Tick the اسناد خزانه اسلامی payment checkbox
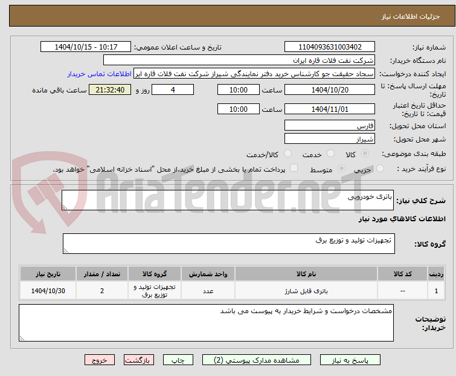 click(294, 168)
